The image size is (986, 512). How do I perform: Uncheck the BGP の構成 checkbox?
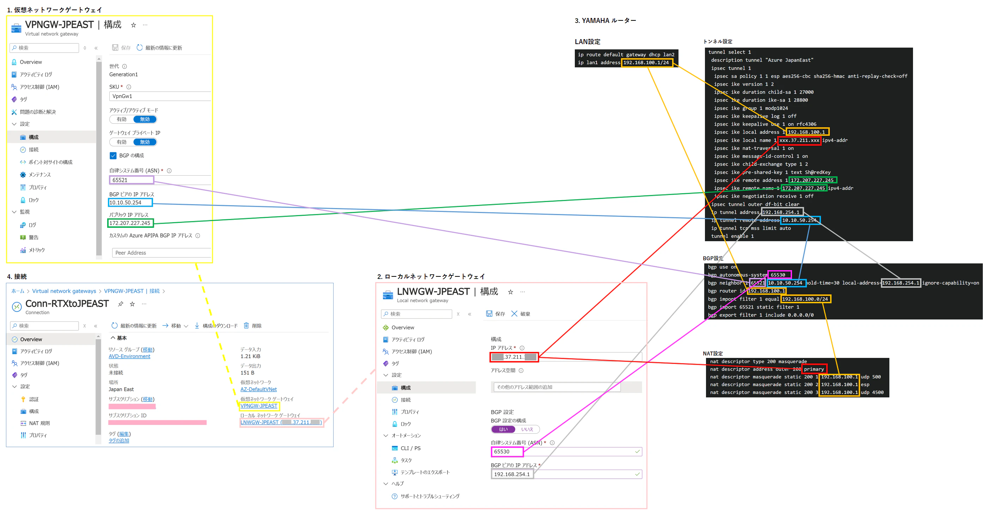(113, 156)
